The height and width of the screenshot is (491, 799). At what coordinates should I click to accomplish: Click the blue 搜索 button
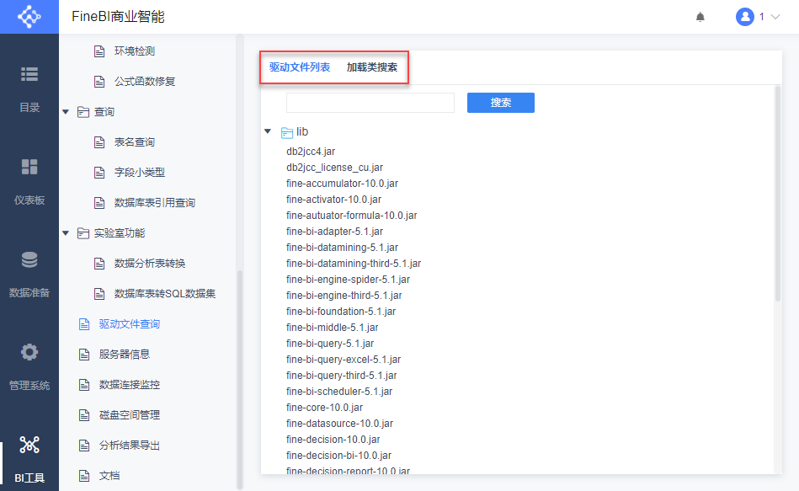point(500,103)
